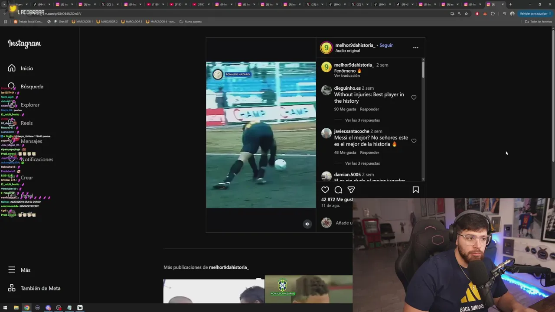Image resolution: width=555 pixels, height=312 pixels.
Task: Save post with bookmark icon
Action: pos(416,190)
